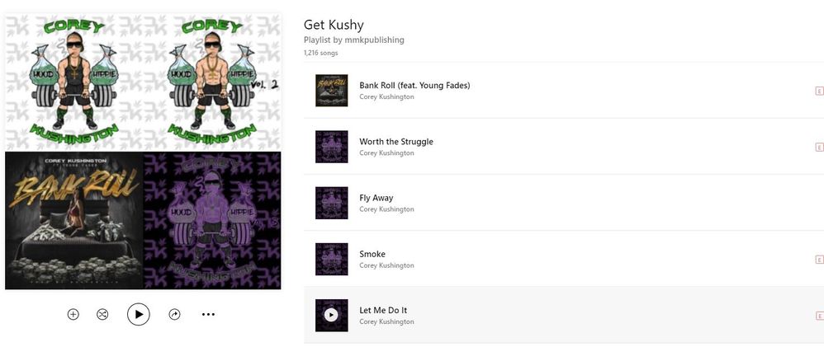The width and height of the screenshot is (824, 347).
Task: Play the Let Me Do It track
Action: [331, 315]
